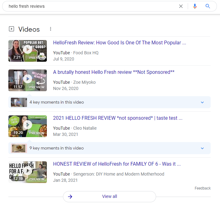This screenshot has height=210, width=220.
Task: Click the 'Mar 30, 2021' date
Action: (65, 134)
